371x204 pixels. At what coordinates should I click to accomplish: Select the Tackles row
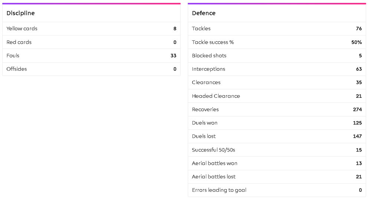click(x=277, y=29)
